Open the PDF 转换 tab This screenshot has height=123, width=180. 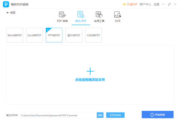[62, 17]
